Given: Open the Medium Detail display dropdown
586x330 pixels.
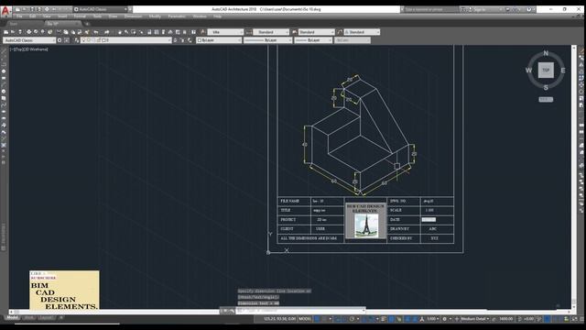Looking at the screenshot, I should pos(474,319).
